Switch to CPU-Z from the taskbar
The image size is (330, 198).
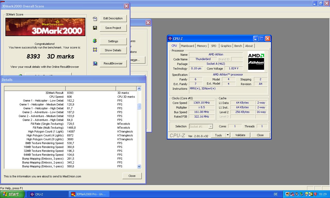(x=48, y=194)
